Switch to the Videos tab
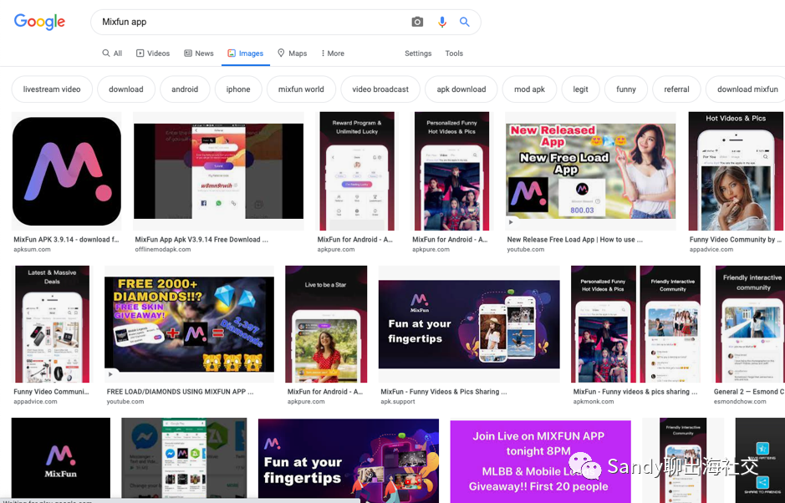Screen dimensions: 785x503 (153, 53)
